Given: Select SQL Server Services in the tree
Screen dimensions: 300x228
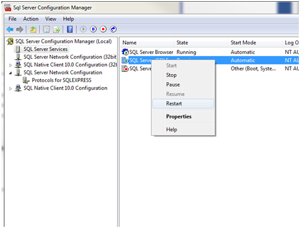Looking at the screenshot, I should pyautogui.click(x=45, y=49).
